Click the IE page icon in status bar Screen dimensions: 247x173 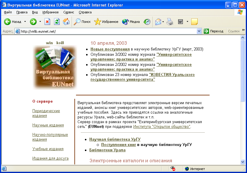click(4, 169)
